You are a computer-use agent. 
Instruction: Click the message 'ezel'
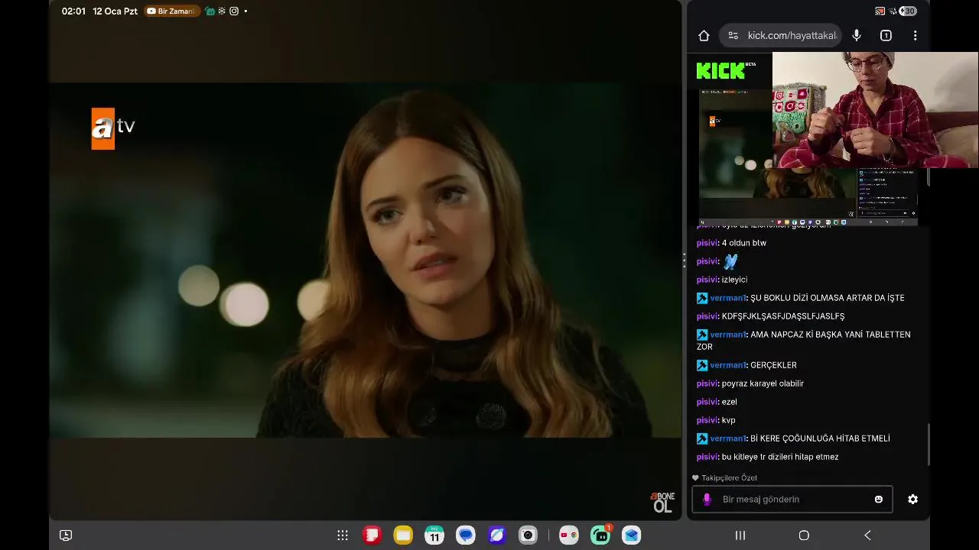[730, 402]
